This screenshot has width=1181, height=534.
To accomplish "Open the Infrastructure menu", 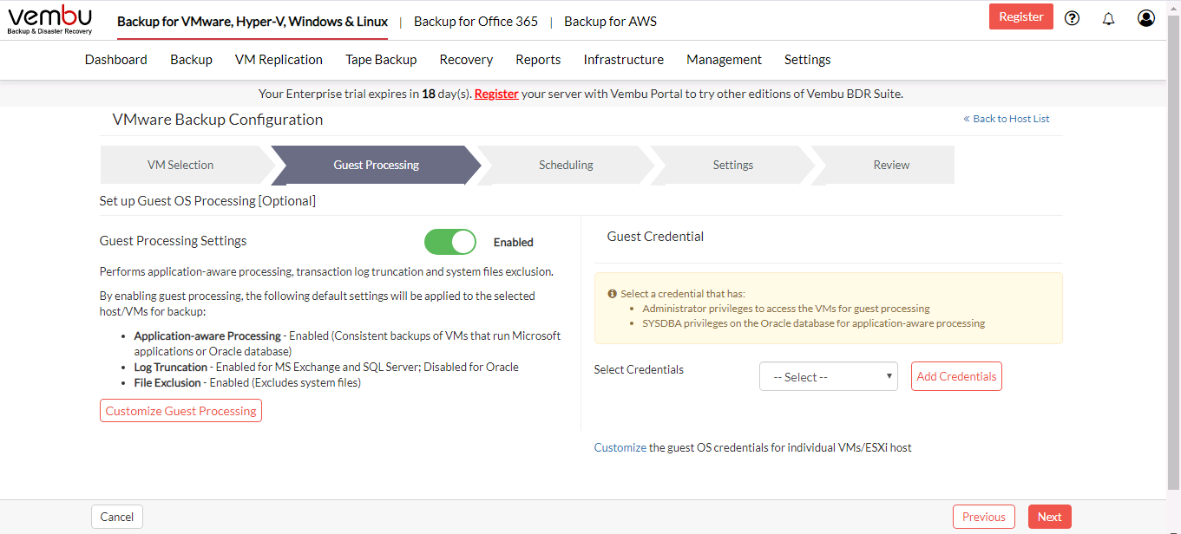I will [623, 60].
